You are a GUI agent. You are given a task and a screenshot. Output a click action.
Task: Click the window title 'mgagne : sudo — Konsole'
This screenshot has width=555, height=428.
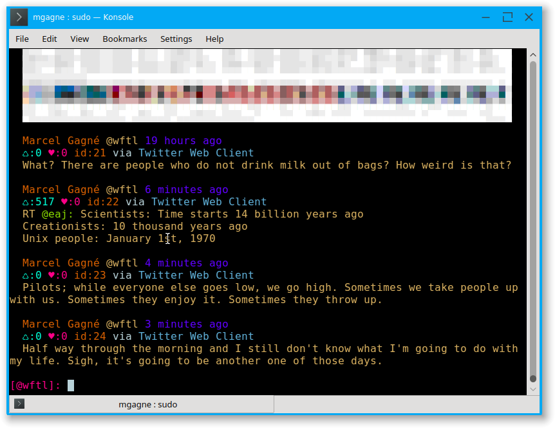tap(83, 17)
